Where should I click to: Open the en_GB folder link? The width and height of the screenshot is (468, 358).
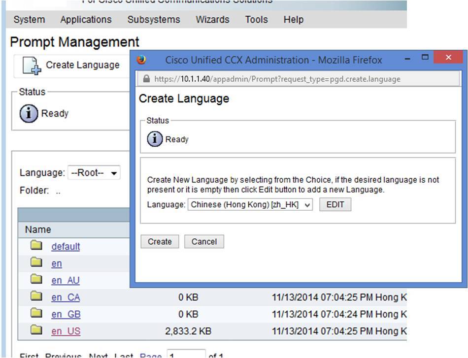(66, 315)
